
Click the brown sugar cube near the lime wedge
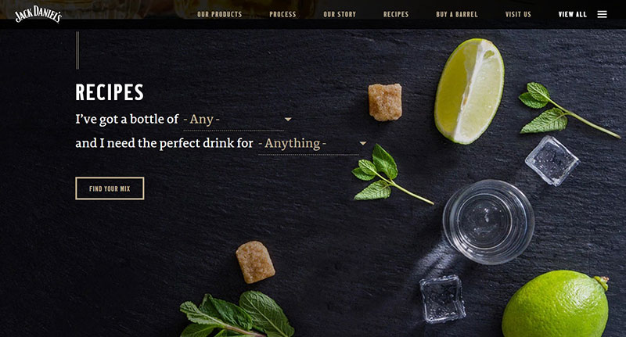385,102
